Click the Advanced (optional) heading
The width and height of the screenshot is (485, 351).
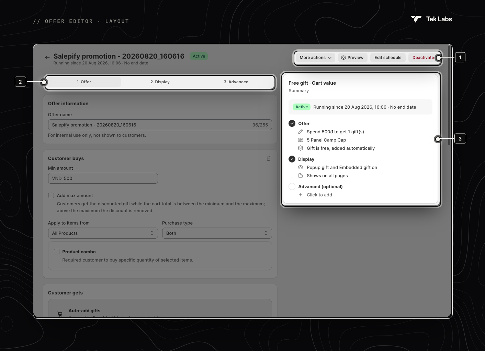coord(320,186)
